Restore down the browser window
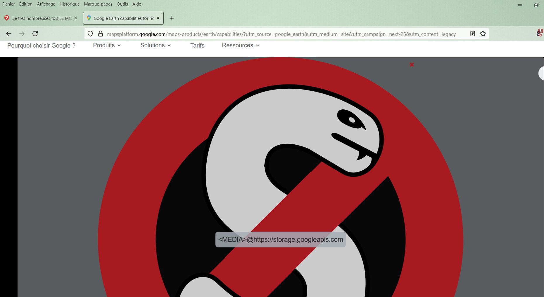 pyautogui.click(x=536, y=5)
